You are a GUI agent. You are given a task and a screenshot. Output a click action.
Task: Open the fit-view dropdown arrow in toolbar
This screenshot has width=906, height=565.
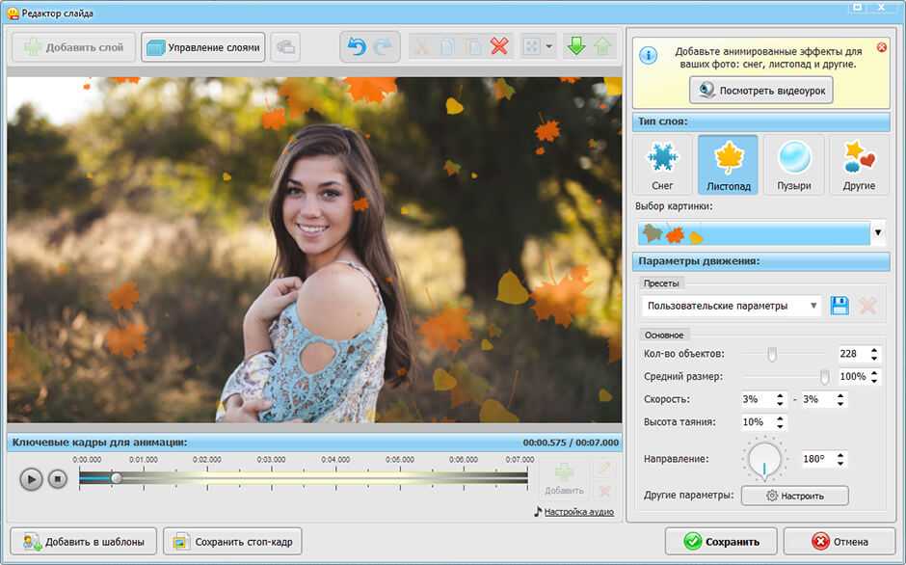pyautogui.click(x=548, y=47)
